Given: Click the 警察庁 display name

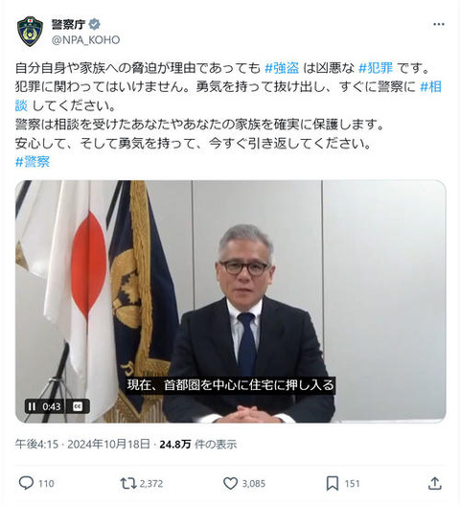Looking at the screenshot, I should pos(68,24).
